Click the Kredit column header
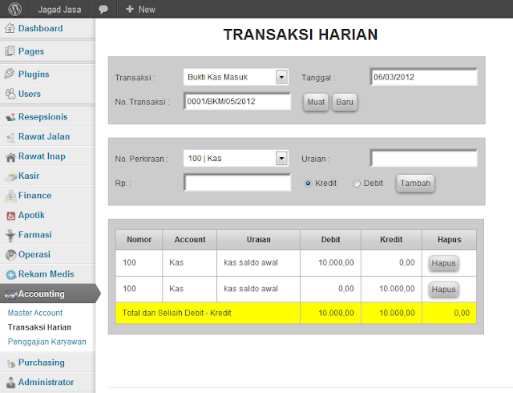 click(x=391, y=240)
